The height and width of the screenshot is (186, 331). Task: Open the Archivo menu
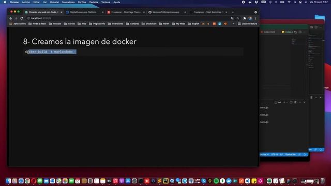click(x=26, y=2)
